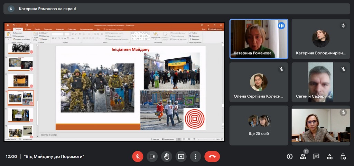Click Євгеній Сафар'янс's video tile

click(x=320, y=82)
